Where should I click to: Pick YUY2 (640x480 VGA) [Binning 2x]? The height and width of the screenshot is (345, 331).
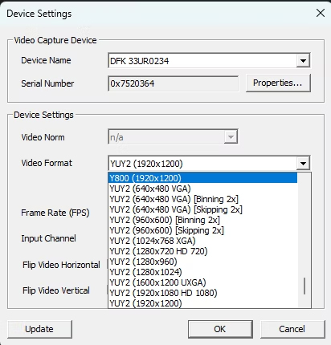click(202, 199)
